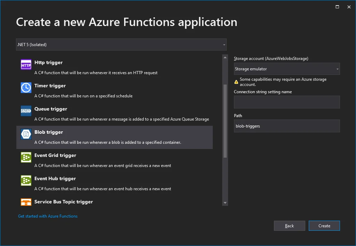Click the template list scrollbar thumb

coord(225,121)
